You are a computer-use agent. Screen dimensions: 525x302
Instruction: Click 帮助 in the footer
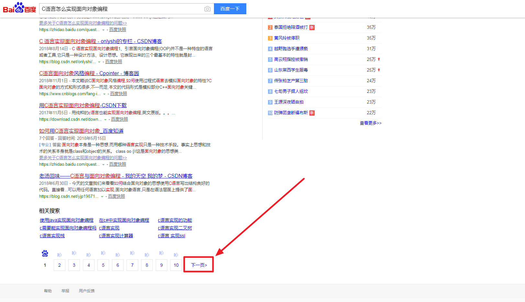coord(48,291)
